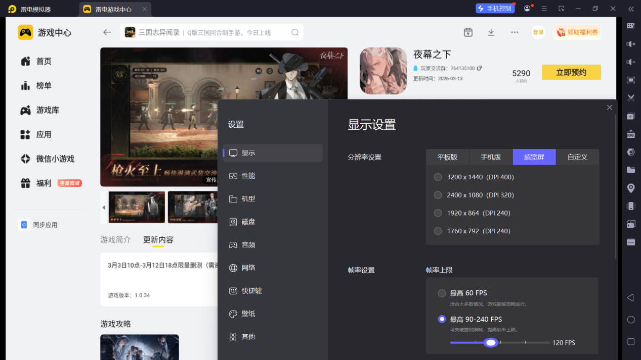Image resolution: width=641 pixels, height=360 pixels.
Task: Switch resolution type to 自定义
Action: (x=578, y=157)
